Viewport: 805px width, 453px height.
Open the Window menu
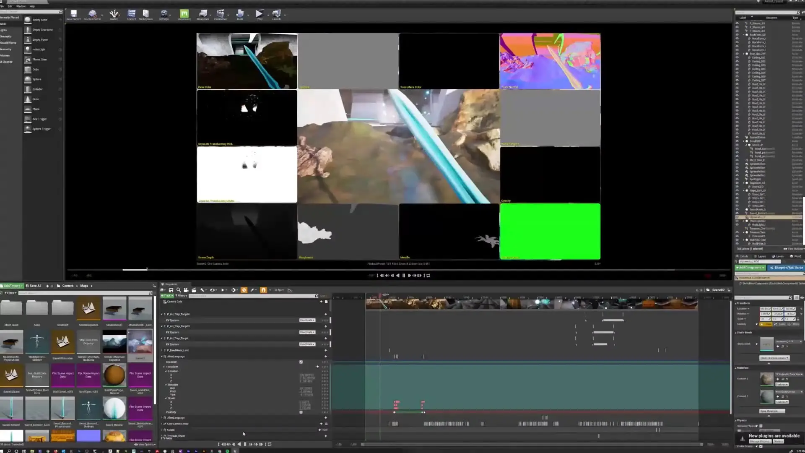21,6
